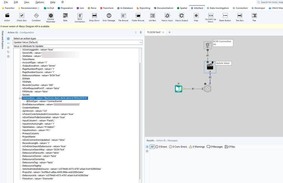Image resolution: width=283 pixels, height=183 pixels.
Task: Pick the DCM Connection tool in the palette
Action: click(80, 18)
